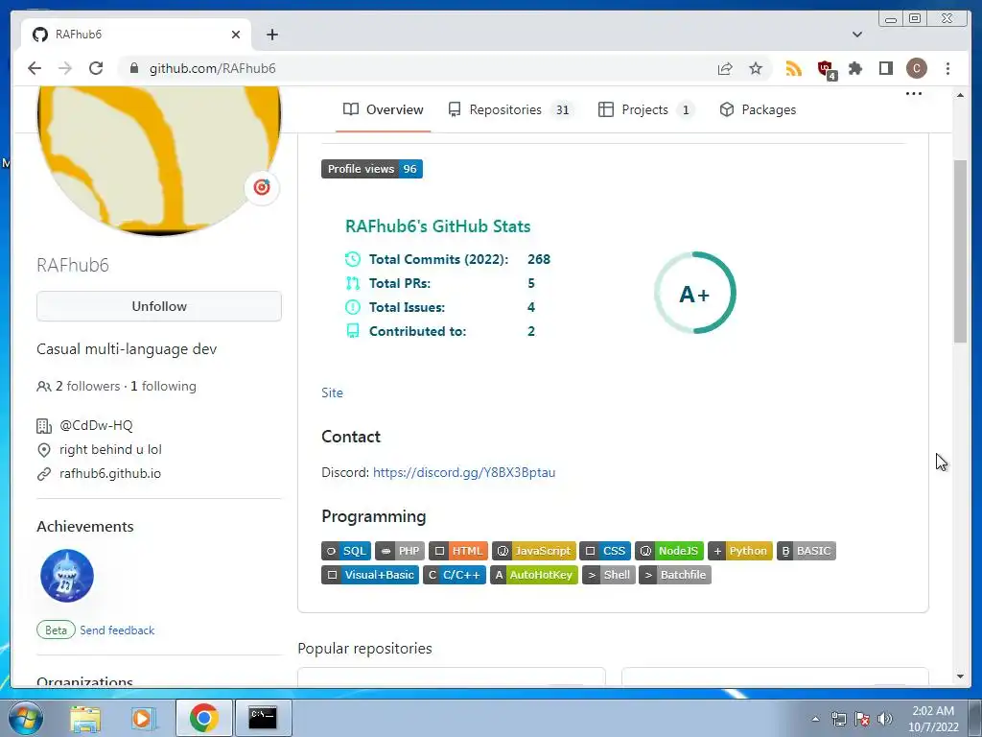Open the Repositories tab
This screenshot has width=982, height=737.
point(511,109)
